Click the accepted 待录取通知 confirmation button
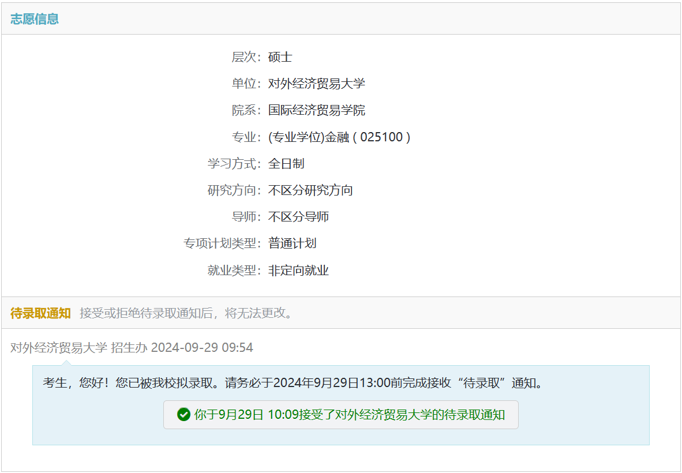The width and height of the screenshot is (682, 473). [x=340, y=415]
